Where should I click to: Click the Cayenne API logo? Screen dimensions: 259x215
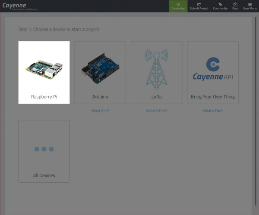point(213,69)
